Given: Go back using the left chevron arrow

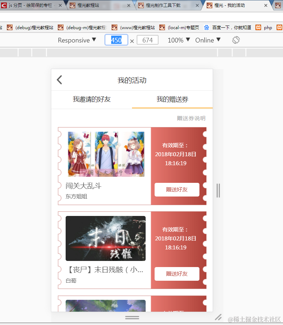Looking at the screenshot, I should [60, 80].
